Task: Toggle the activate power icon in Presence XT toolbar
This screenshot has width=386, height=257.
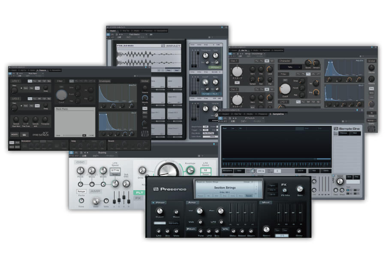Action: pyautogui.click(x=10, y=74)
